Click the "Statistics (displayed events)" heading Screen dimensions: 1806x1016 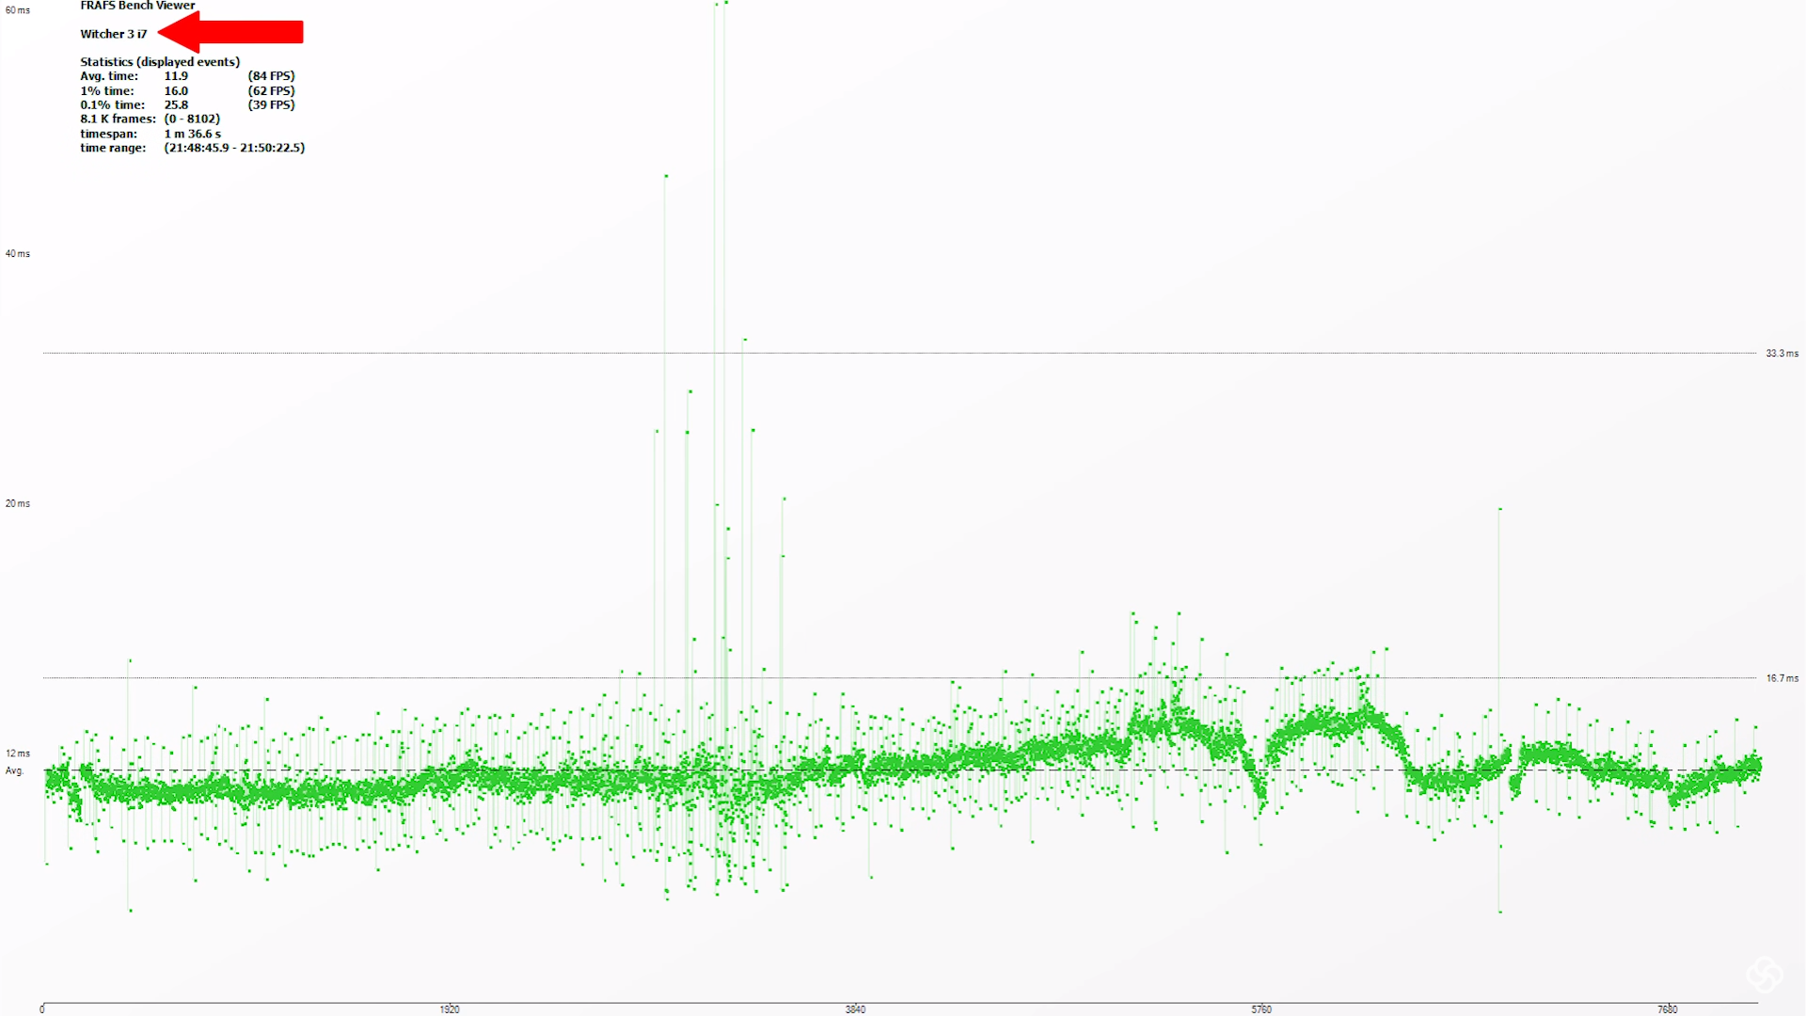[x=160, y=62]
